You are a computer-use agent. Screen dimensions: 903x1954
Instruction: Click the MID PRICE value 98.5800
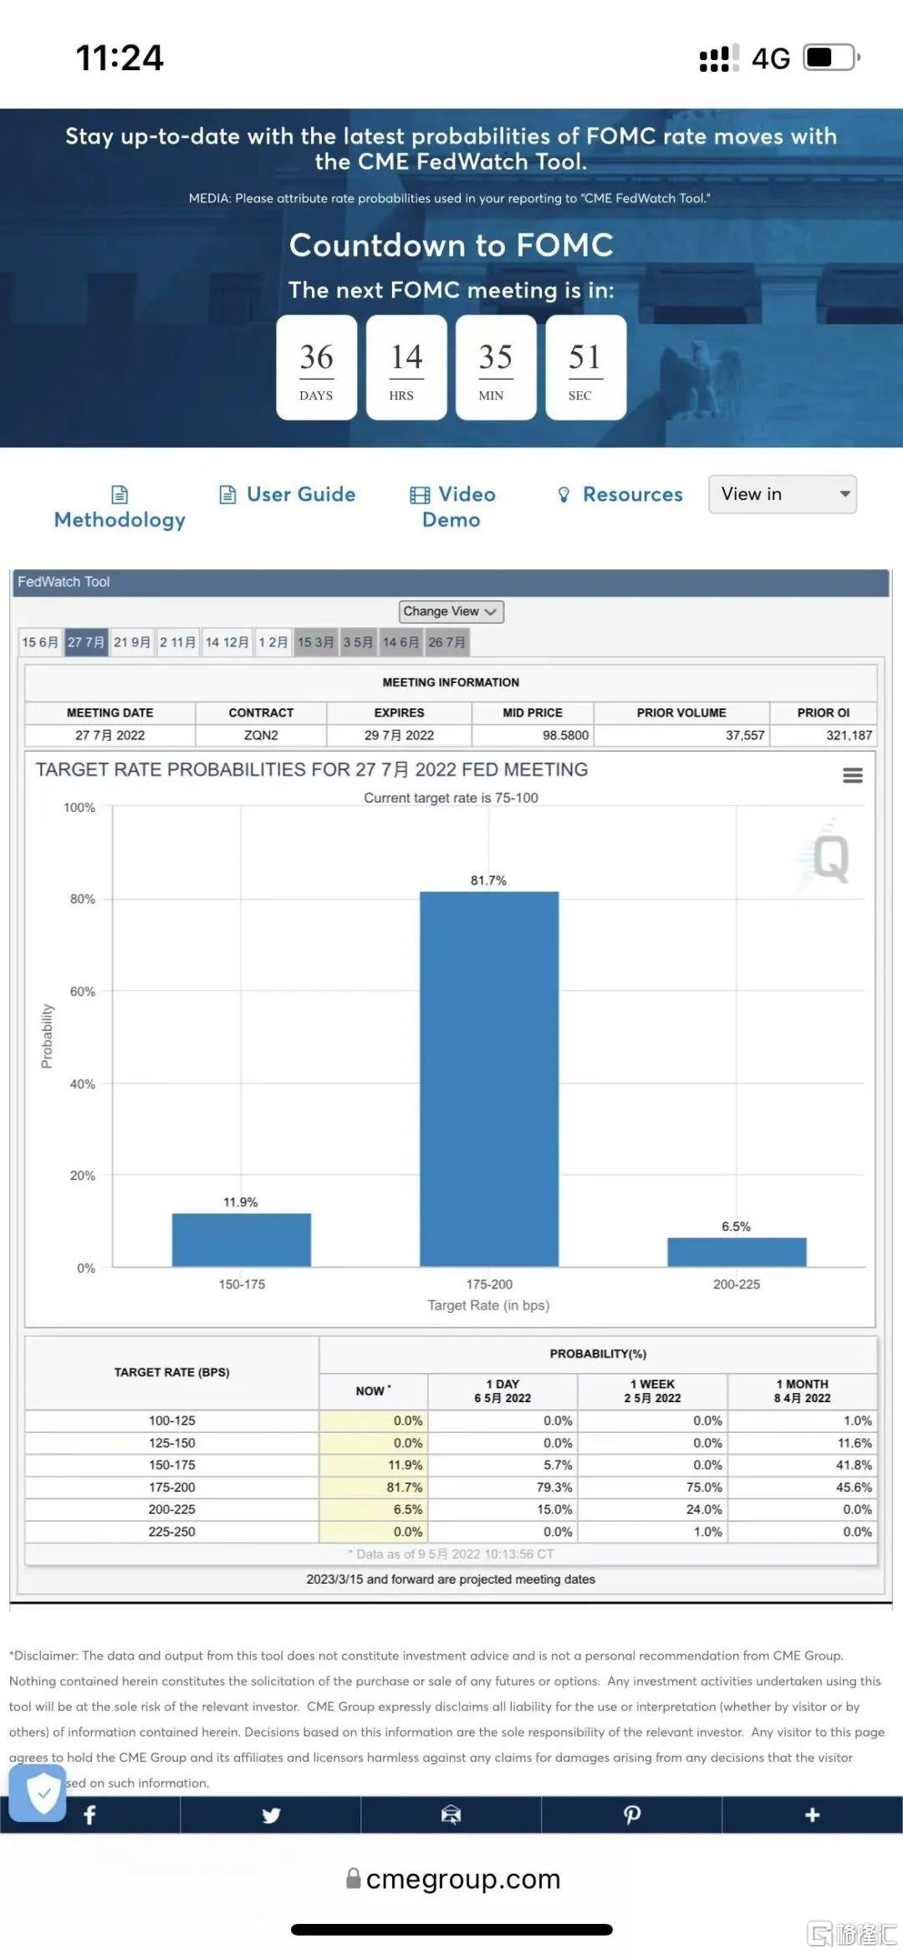(565, 735)
